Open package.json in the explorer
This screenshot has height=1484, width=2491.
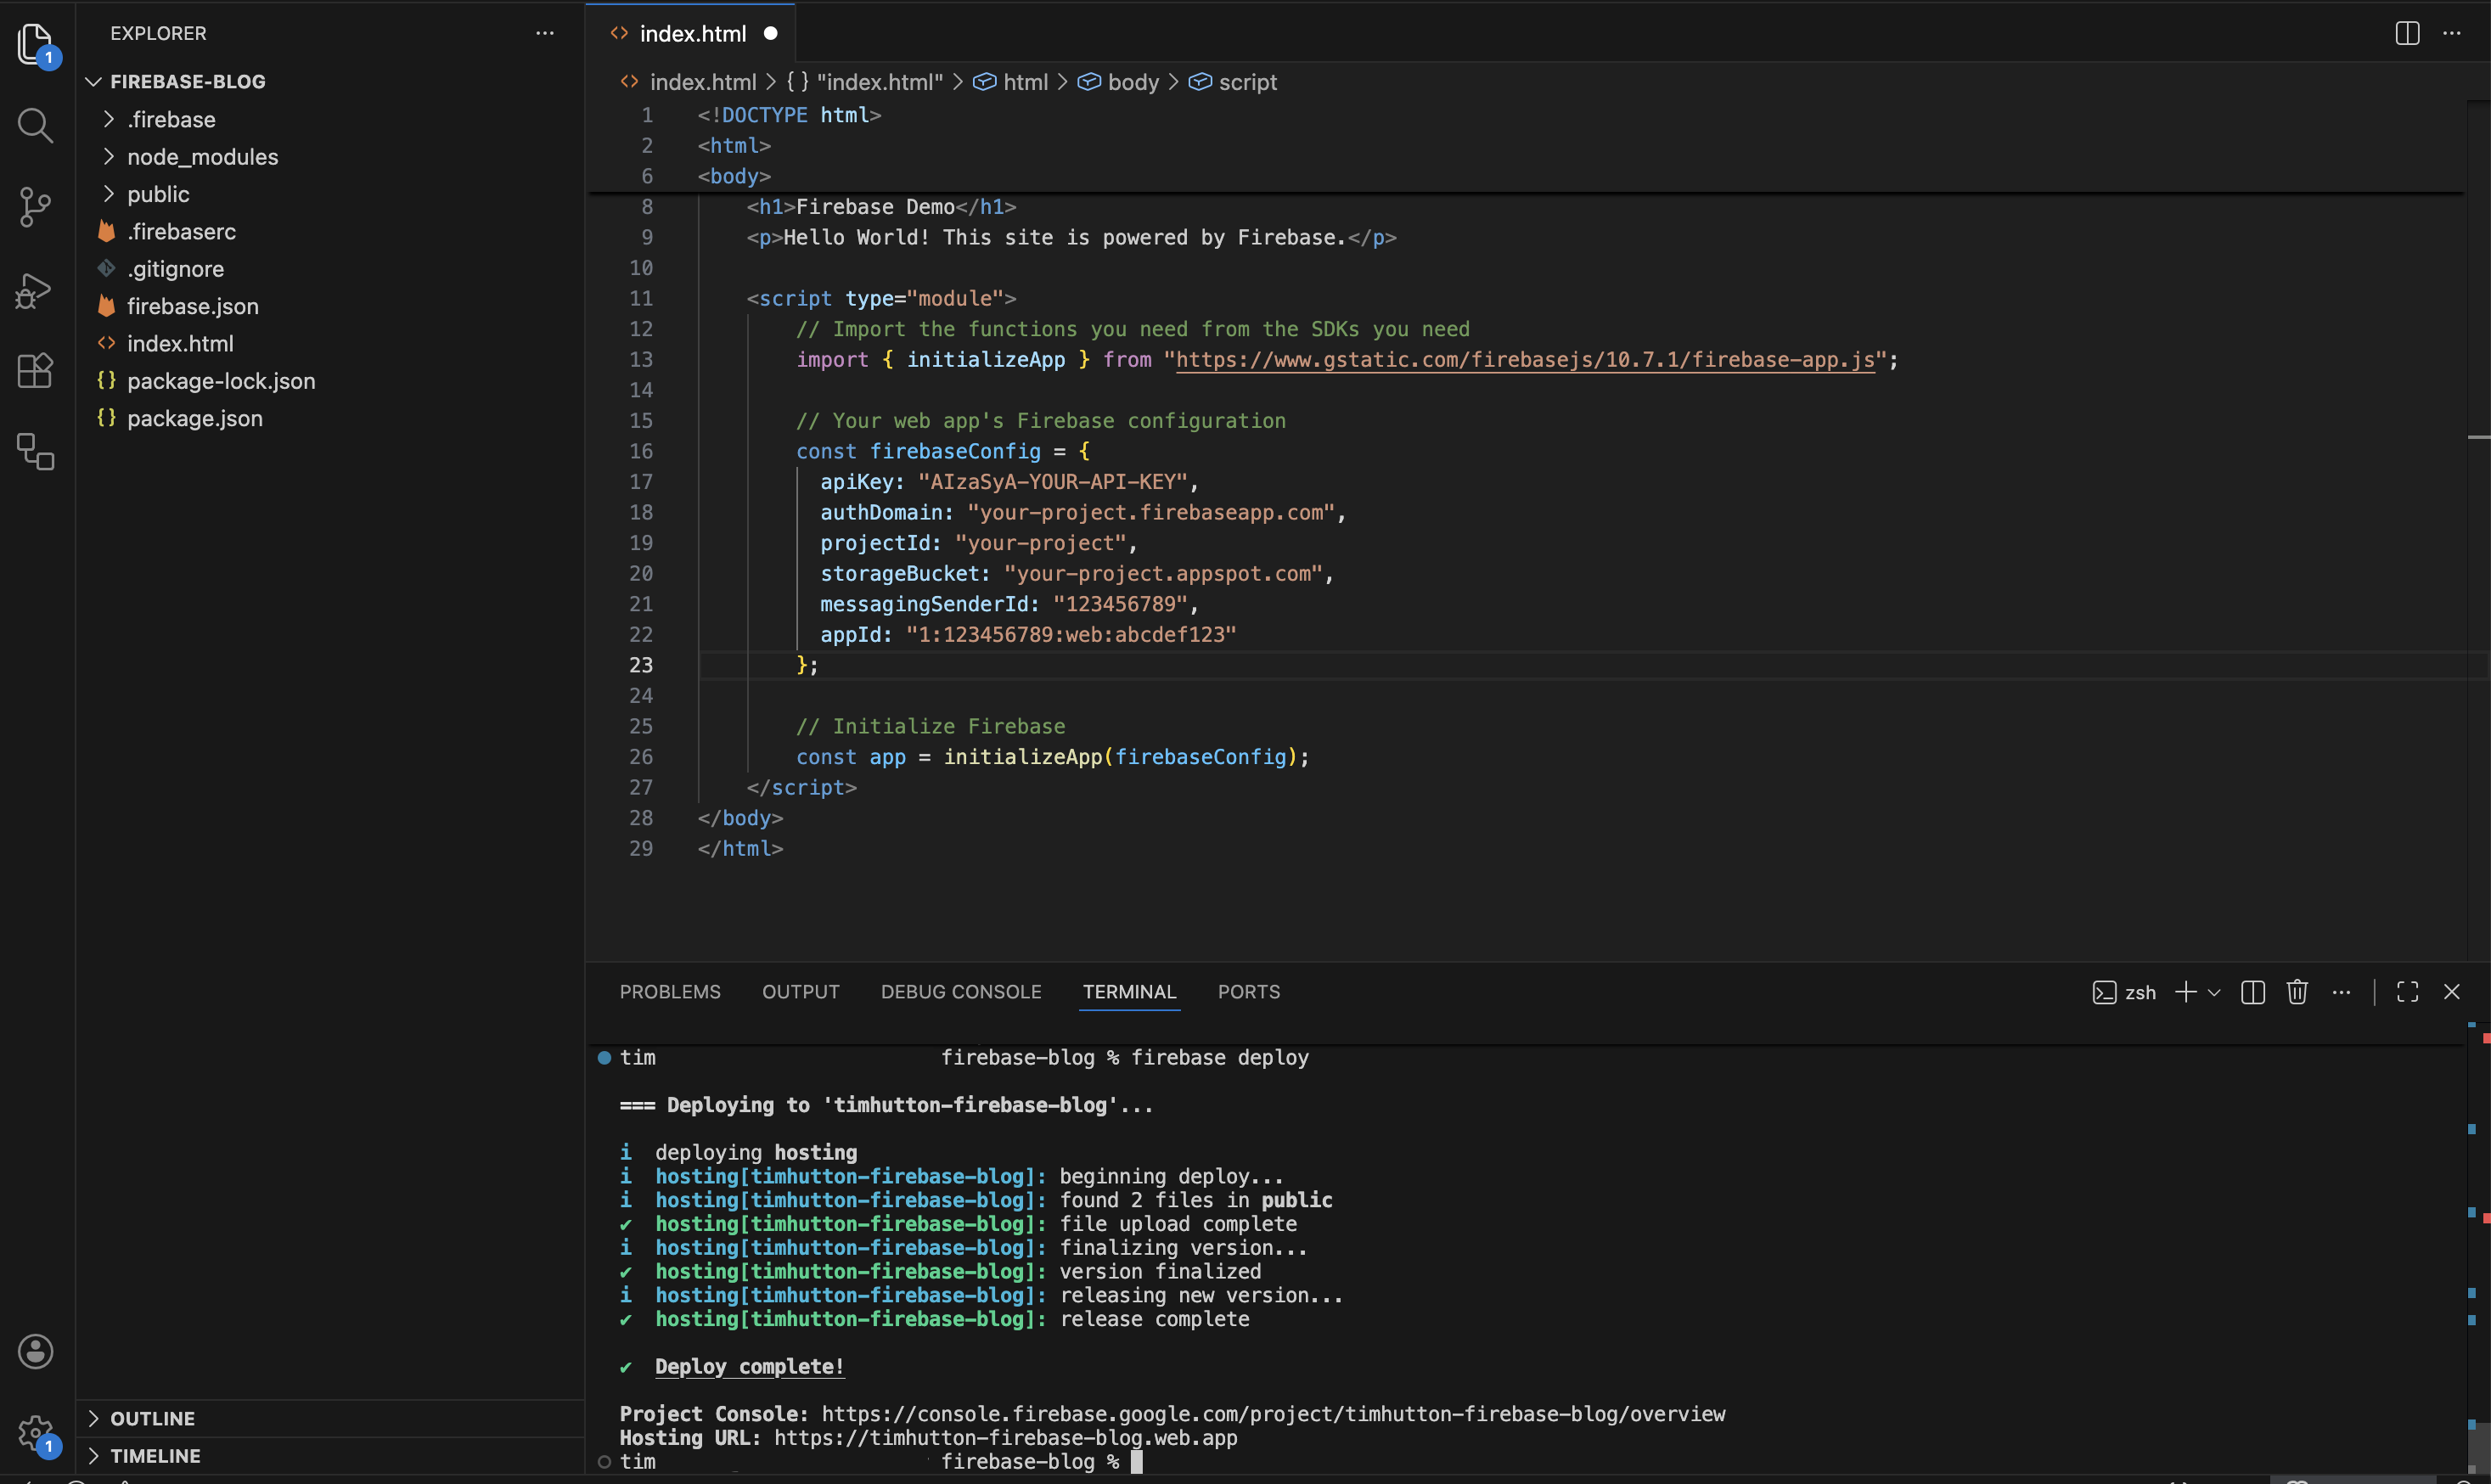pyautogui.click(x=330, y=418)
